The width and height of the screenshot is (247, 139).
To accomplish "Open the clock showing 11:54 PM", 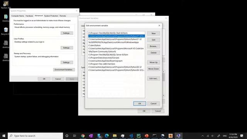I will coord(233,136).
